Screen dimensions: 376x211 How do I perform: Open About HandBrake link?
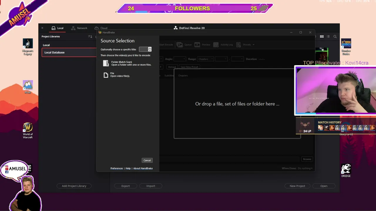[x=143, y=168]
